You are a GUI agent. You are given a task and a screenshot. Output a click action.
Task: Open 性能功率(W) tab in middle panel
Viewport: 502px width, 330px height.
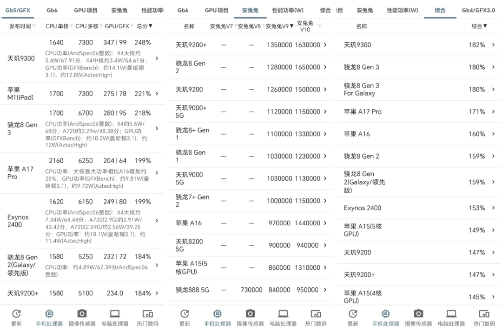[x=288, y=10]
